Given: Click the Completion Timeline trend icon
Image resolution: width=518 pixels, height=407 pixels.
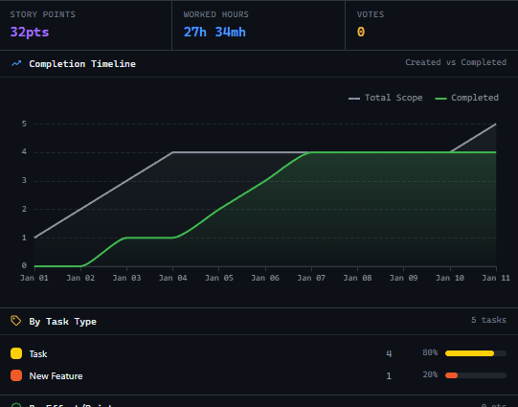Looking at the screenshot, I should 16,63.
